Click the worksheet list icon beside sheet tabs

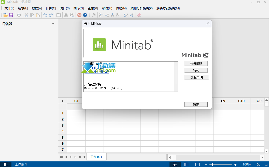(61, 157)
